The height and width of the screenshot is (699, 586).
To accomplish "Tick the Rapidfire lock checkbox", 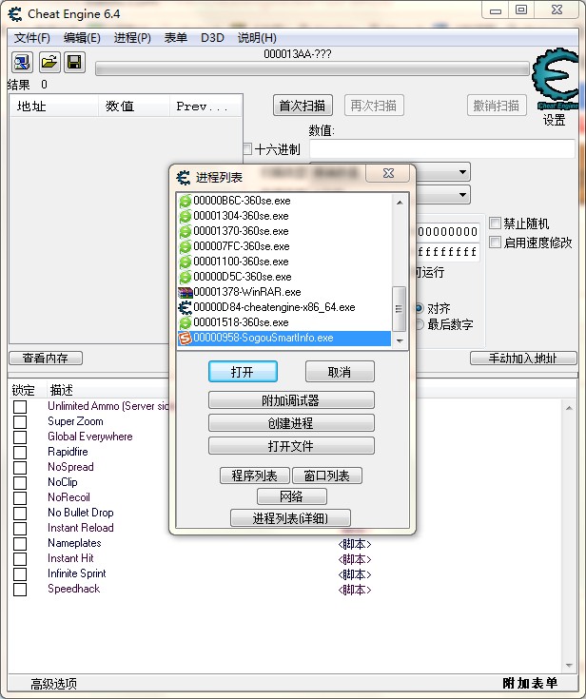I will point(20,452).
